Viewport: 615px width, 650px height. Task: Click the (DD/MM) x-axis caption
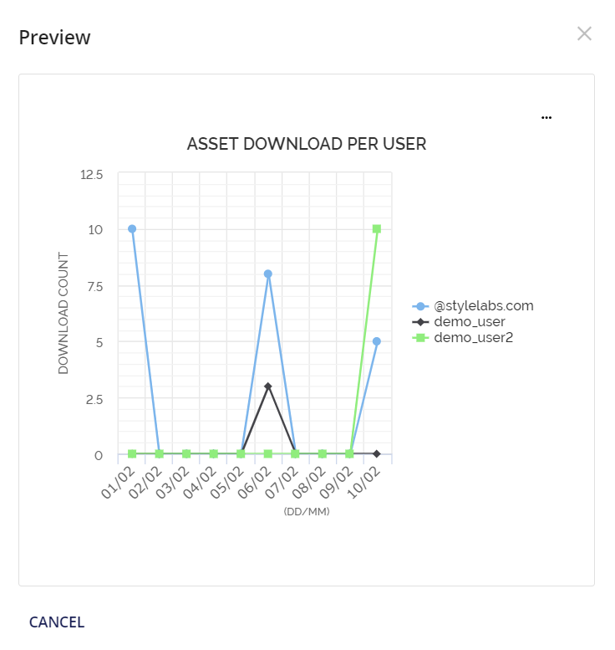(x=307, y=511)
